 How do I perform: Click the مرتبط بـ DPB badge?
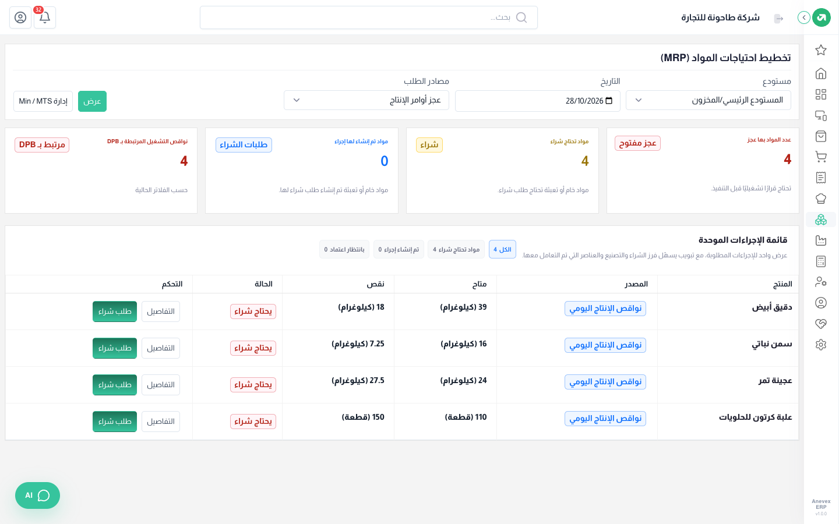(42, 145)
